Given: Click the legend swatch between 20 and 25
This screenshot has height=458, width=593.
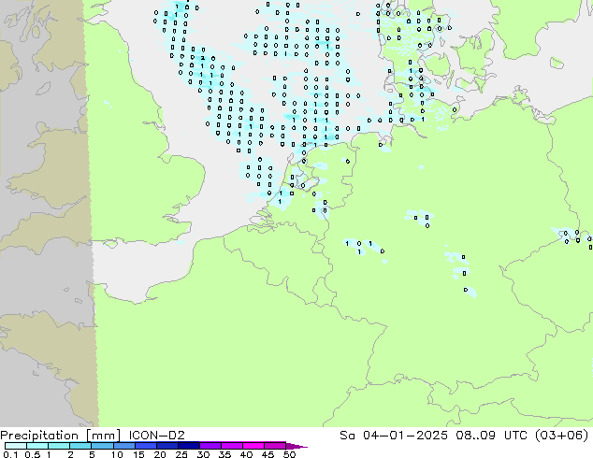Looking at the screenshot, I should [x=166, y=446].
